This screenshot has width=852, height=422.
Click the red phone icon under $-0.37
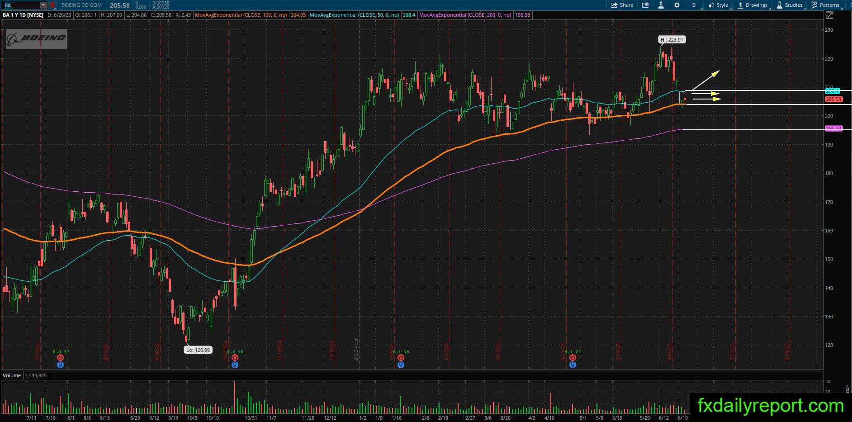[x=60, y=358]
